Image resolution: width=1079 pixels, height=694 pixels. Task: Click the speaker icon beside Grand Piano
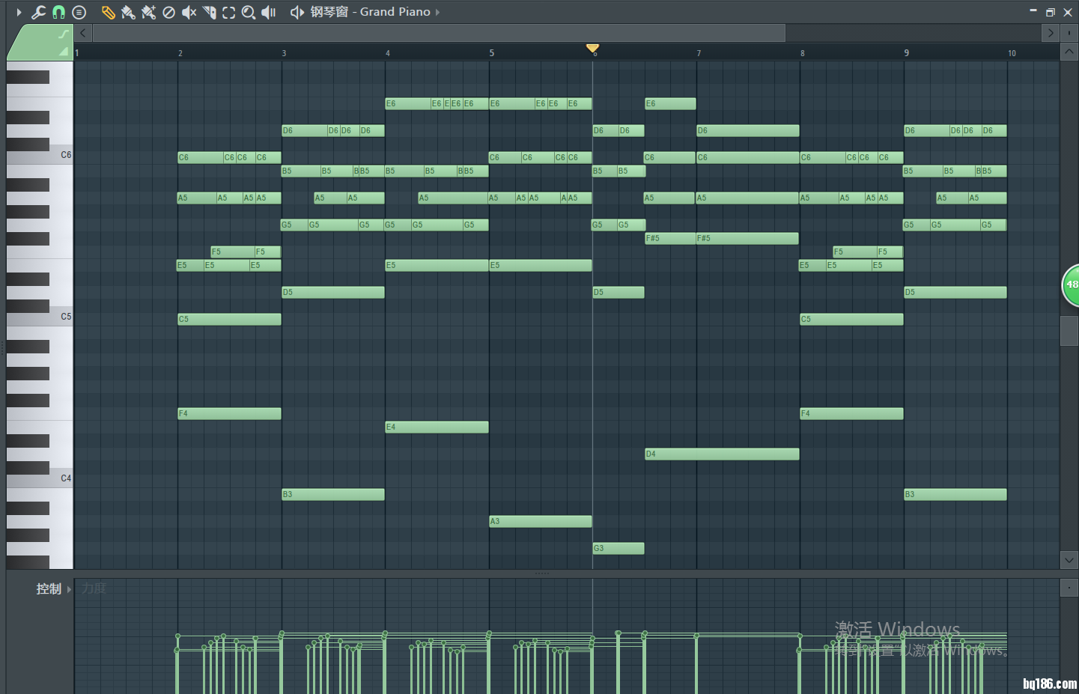(x=297, y=12)
